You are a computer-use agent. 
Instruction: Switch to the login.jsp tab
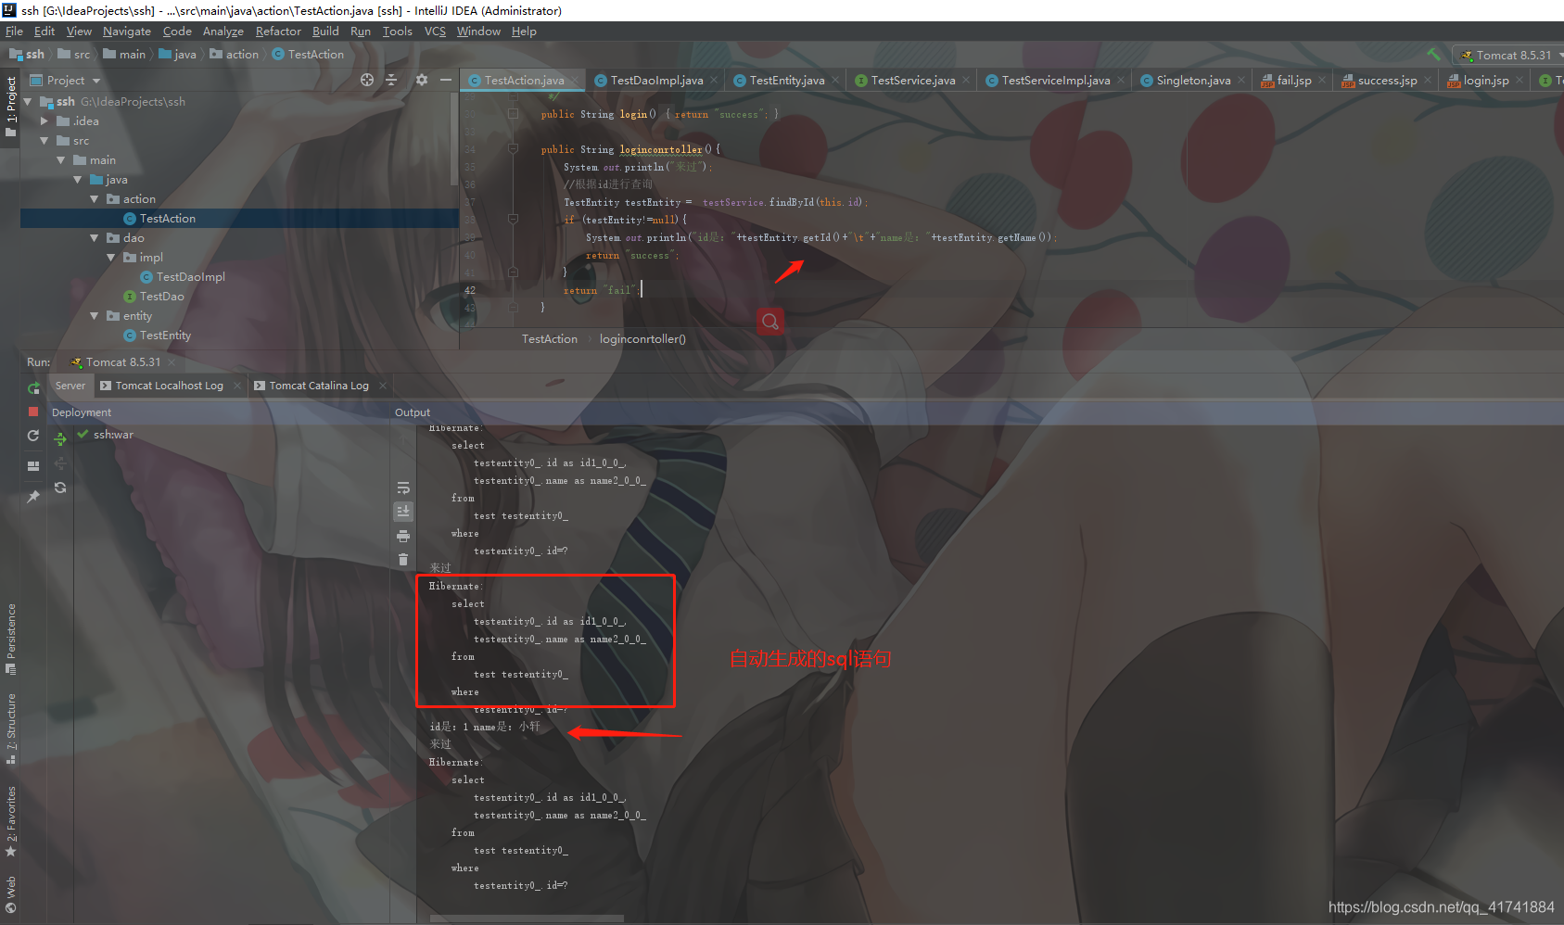(x=1485, y=81)
